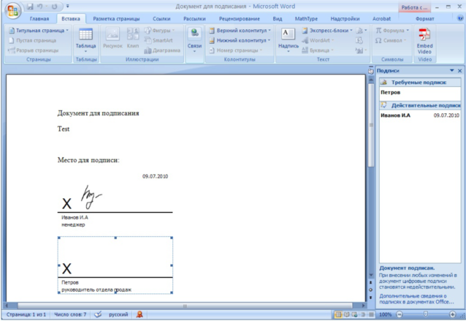Screen dimensions: 466x321
Task: Open the Подписи pane options arrow
Action: [x=452, y=71]
